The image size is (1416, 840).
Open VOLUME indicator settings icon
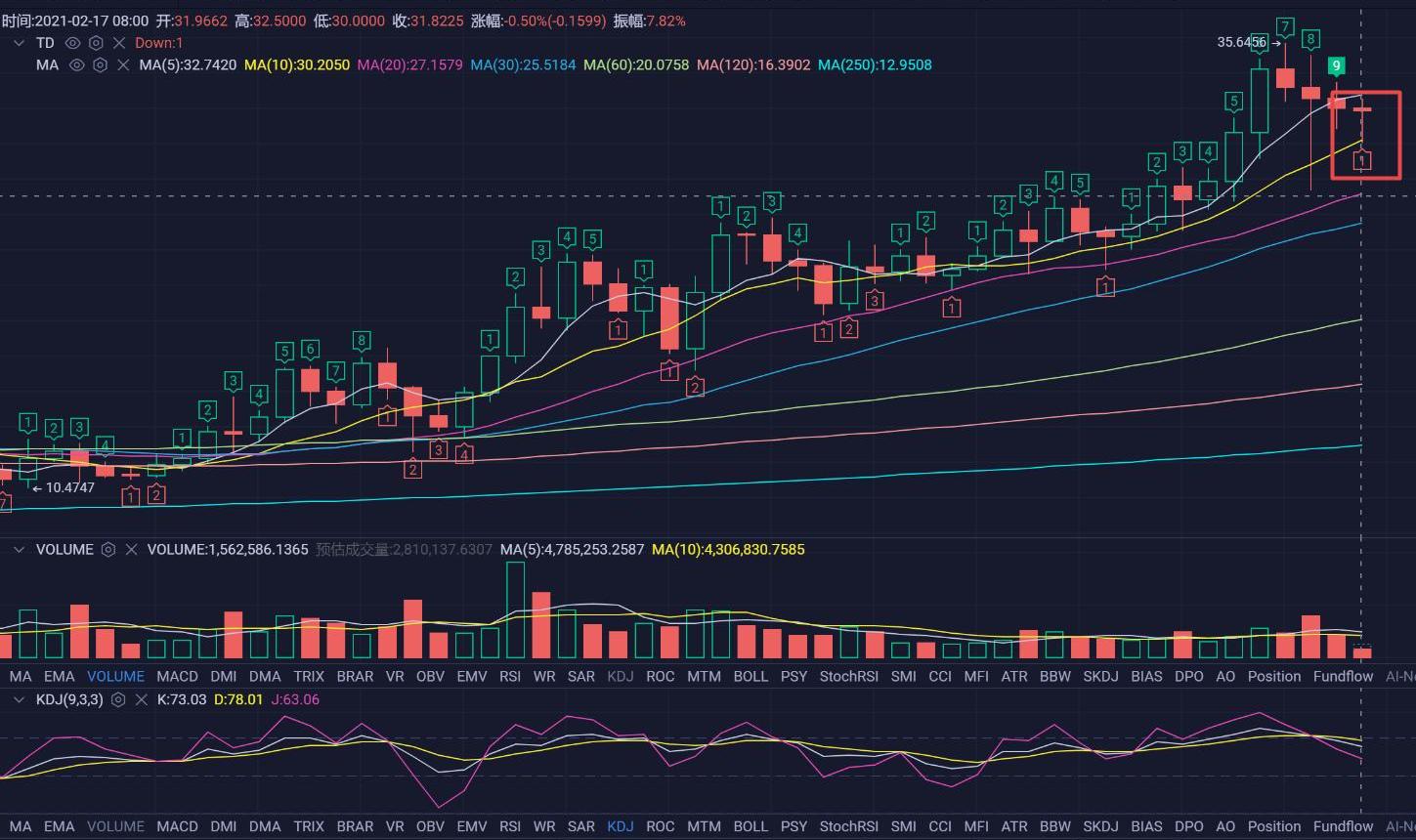coord(109,550)
